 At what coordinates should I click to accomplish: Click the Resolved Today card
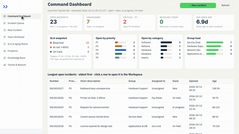coord(175,23)
